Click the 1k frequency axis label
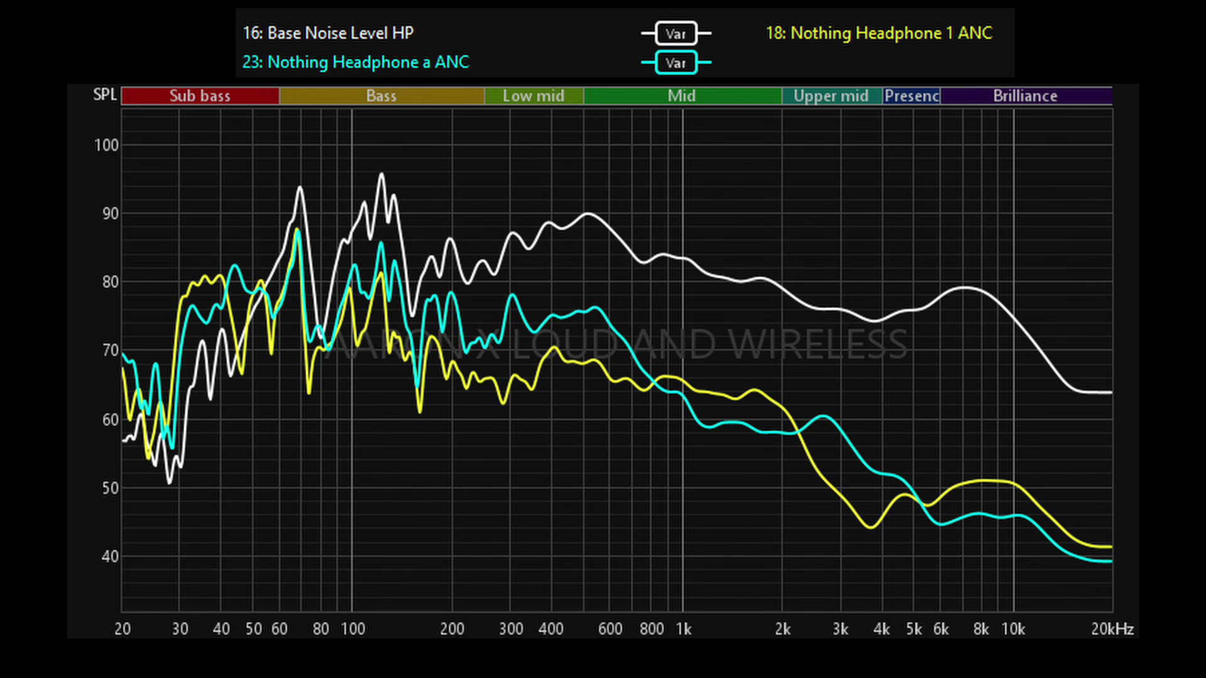The width and height of the screenshot is (1206, 678). [684, 629]
